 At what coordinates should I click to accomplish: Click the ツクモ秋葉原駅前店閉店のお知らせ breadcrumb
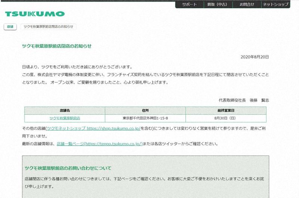coord(49,27)
